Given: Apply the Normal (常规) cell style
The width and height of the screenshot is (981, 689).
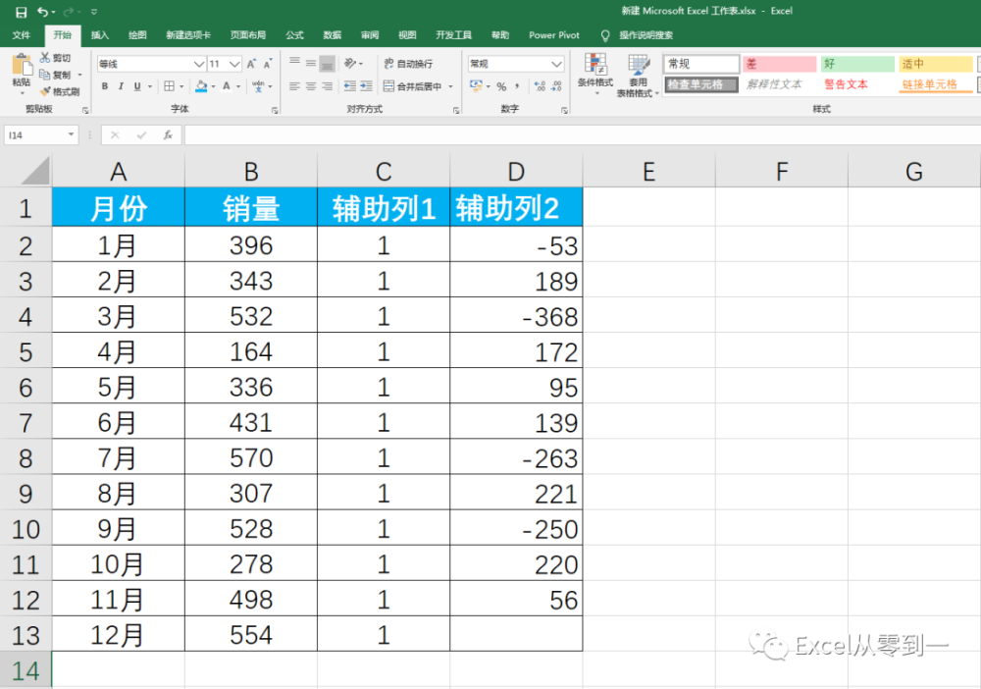Looking at the screenshot, I should (701, 64).
